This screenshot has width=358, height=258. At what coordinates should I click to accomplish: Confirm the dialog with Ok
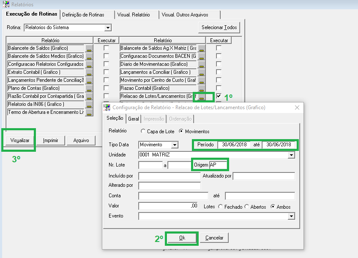182,238
